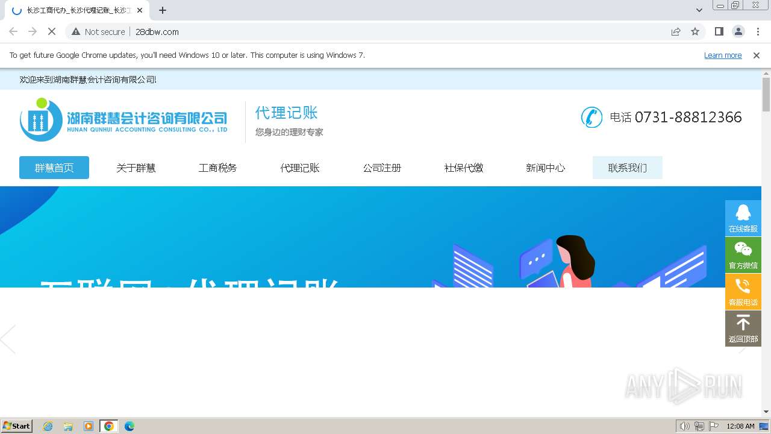Click the 您身边的理财专家 tagline
The height and width of the screenshot is (434, 771).
click(x=289, y=132)
